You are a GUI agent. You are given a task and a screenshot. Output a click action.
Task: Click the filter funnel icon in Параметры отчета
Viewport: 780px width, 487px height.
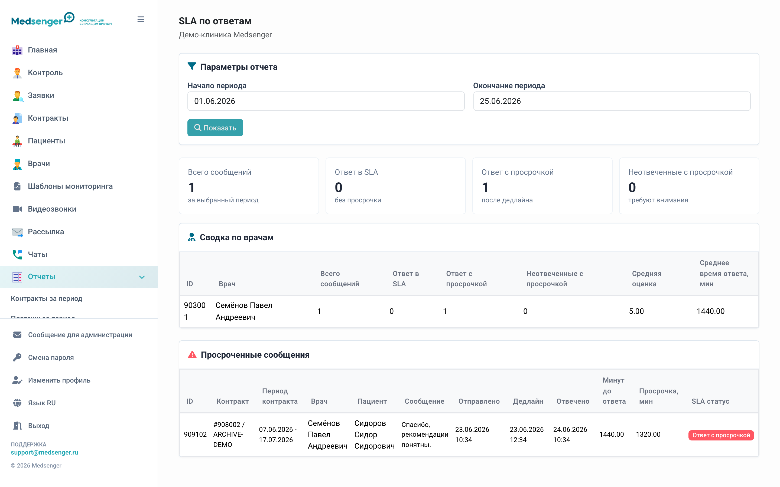[192, 66]
